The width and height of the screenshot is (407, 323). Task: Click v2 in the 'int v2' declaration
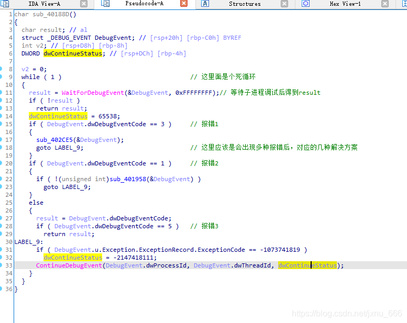click(x=40, y=46)
